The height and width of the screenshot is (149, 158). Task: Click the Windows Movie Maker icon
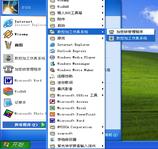pyautogui.click(x=52, y=70)
